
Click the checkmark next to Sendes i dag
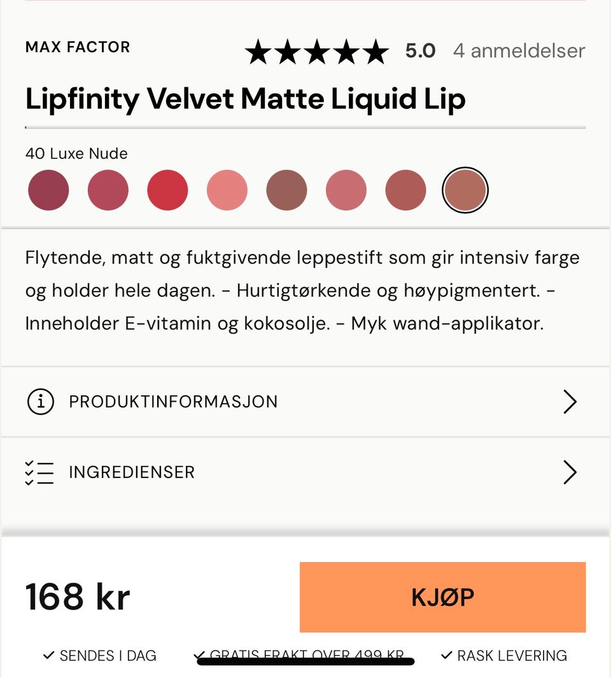point(49,655)
